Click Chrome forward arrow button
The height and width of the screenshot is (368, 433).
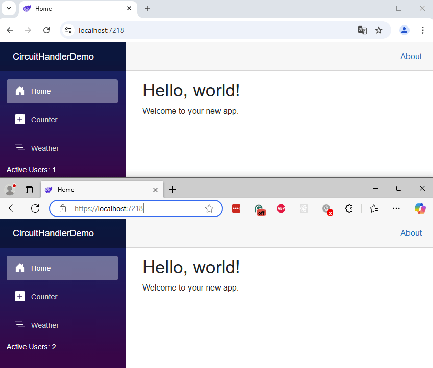tap(28, 30)
